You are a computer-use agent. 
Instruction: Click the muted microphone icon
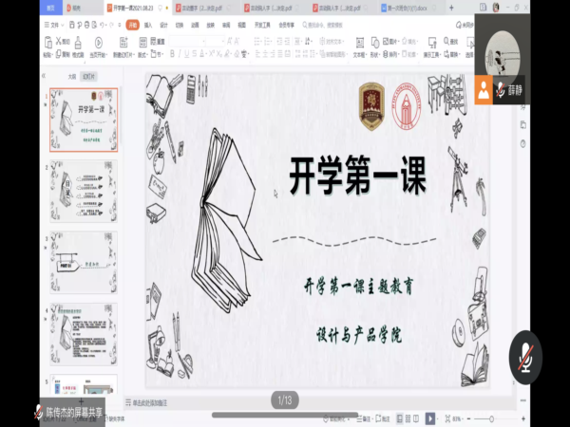click(x=524, y=353)
